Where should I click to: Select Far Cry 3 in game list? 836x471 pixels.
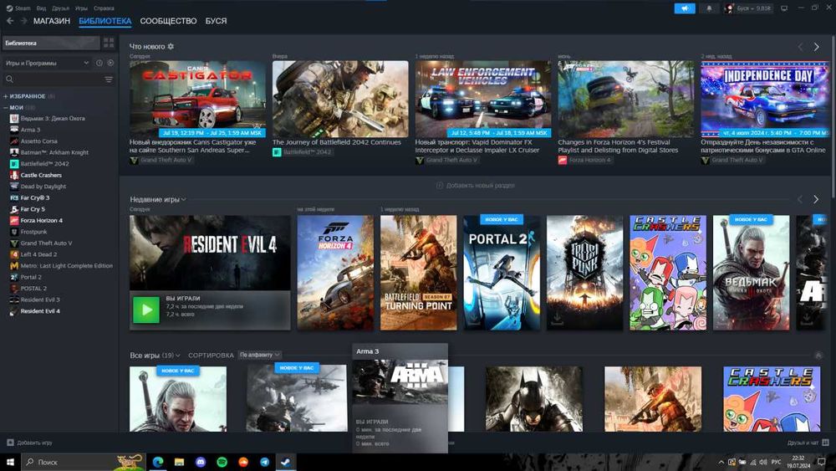[x=35, y=198]
